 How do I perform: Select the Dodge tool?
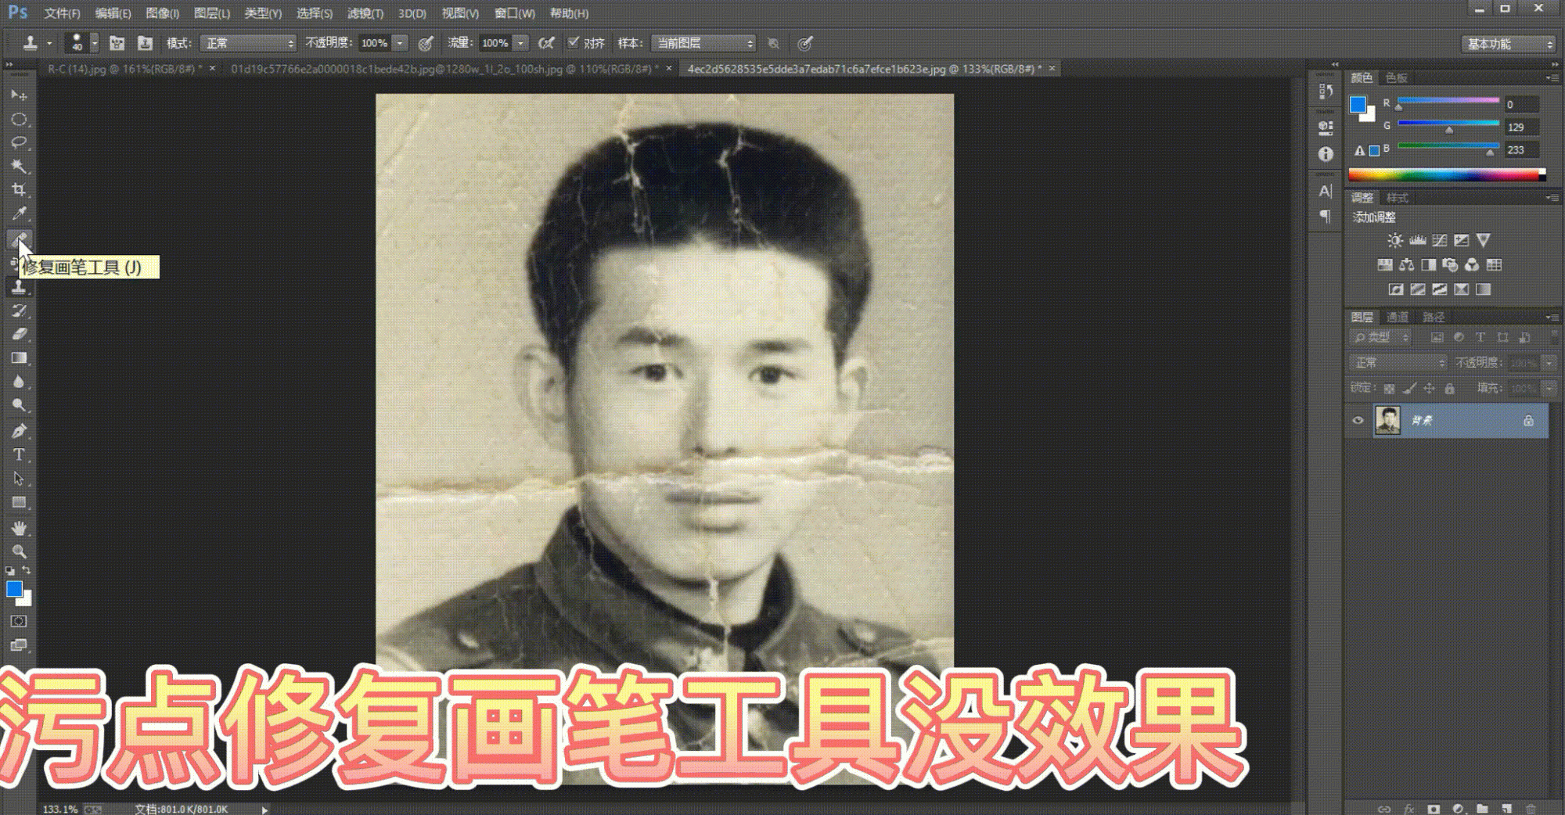[x=19, y=405]
